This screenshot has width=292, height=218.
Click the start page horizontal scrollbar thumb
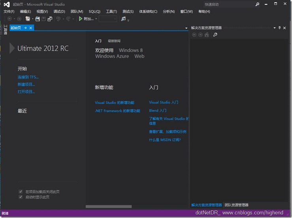click(109, 207)
